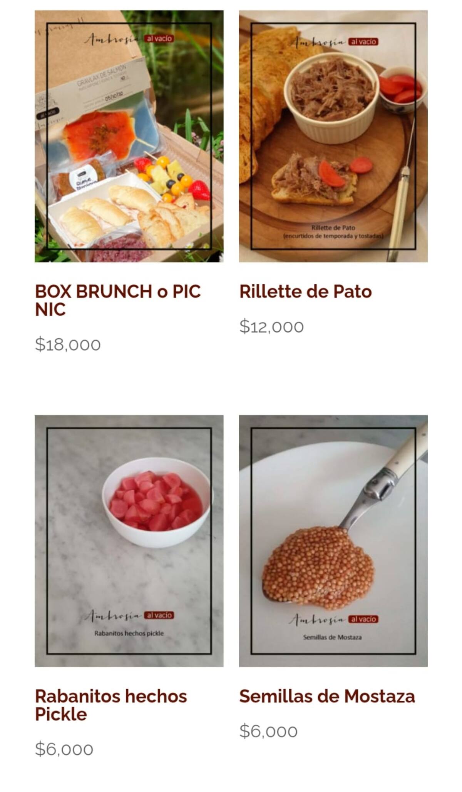Click the 'Rabanitos hechos pickle' caption inside photo
This screenshot has height=792, width=462.
(129, 633)
